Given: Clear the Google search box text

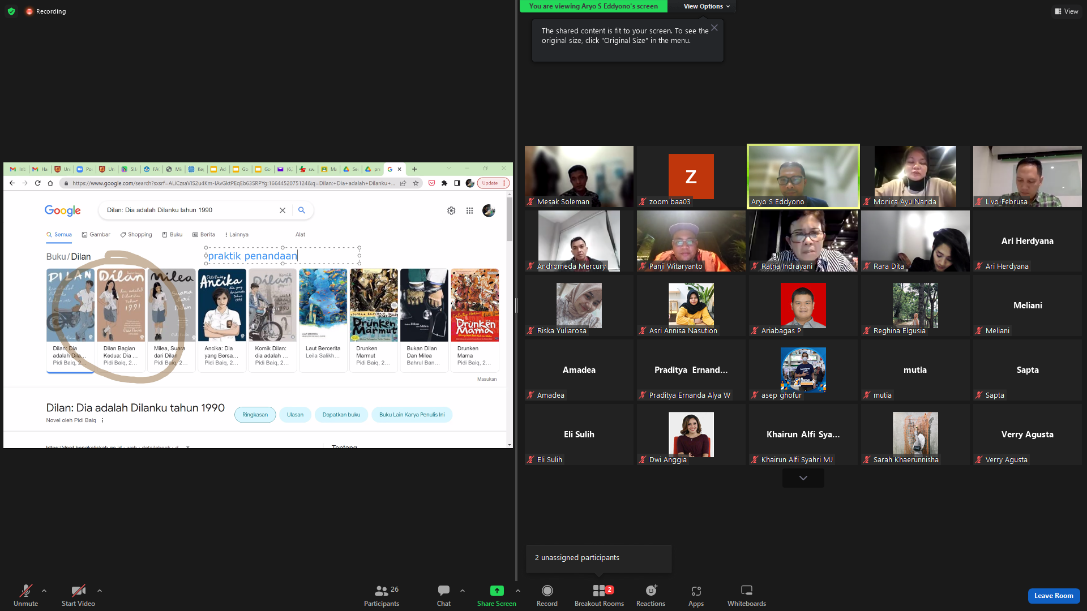Looking at the screenshot, I should [x=283, y=210].
